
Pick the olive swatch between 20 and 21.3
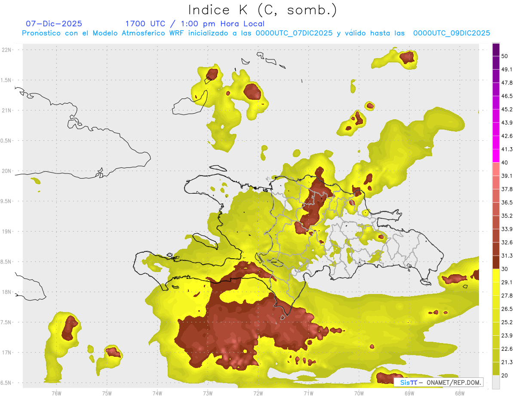496,369
